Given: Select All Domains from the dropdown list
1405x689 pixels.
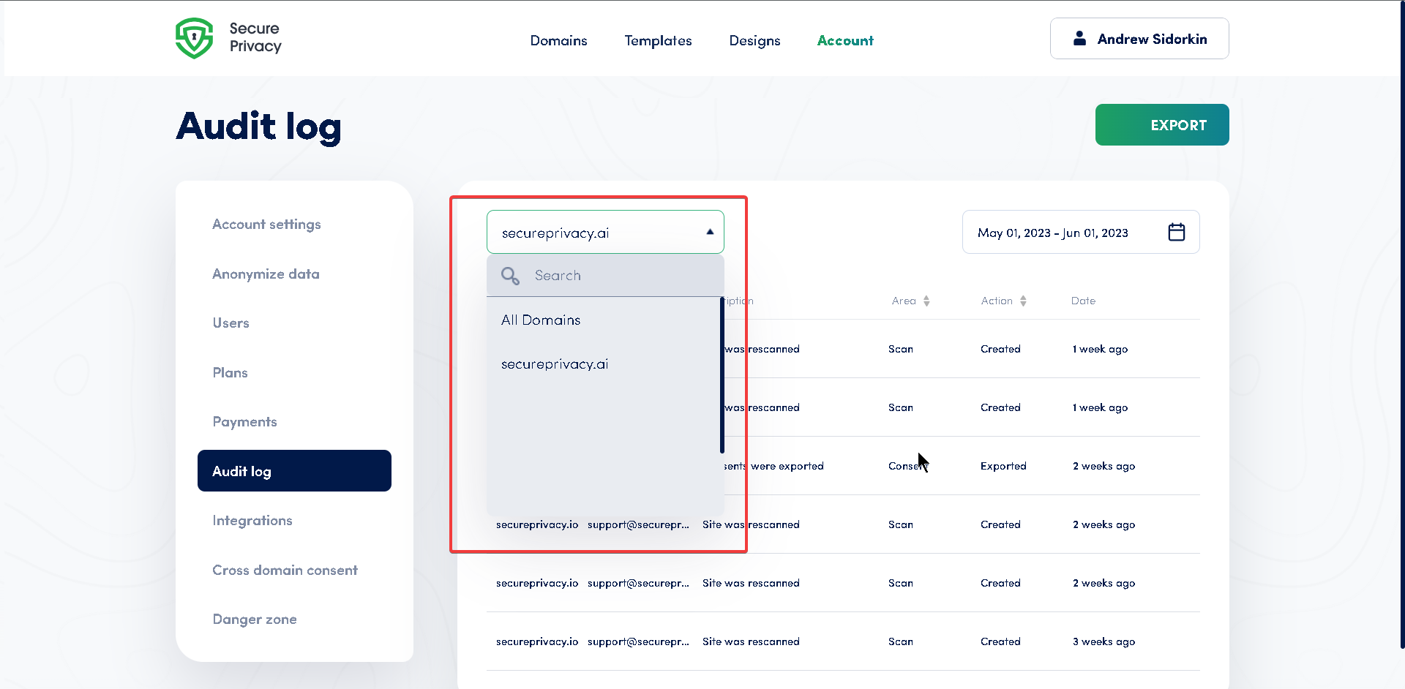Looking at the screenshot, I should tap(540, 320).
